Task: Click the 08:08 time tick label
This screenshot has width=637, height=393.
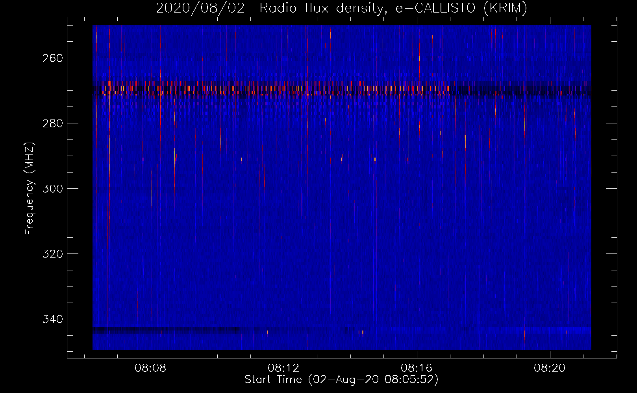Action: coord(150,368)
